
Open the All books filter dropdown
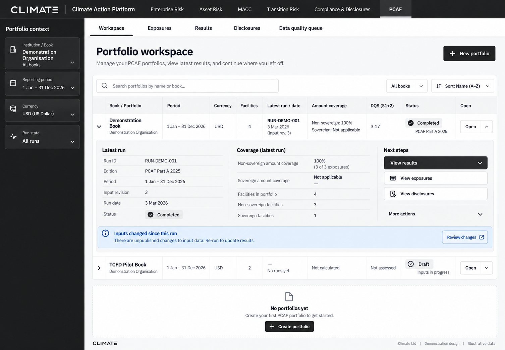click(x=407, y=86)
